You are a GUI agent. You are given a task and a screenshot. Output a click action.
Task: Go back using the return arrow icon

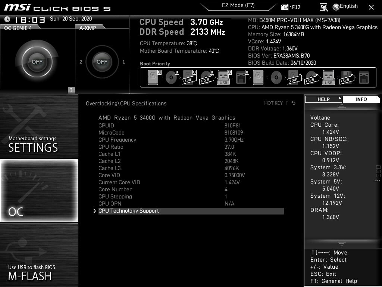[x=294, y=103]
